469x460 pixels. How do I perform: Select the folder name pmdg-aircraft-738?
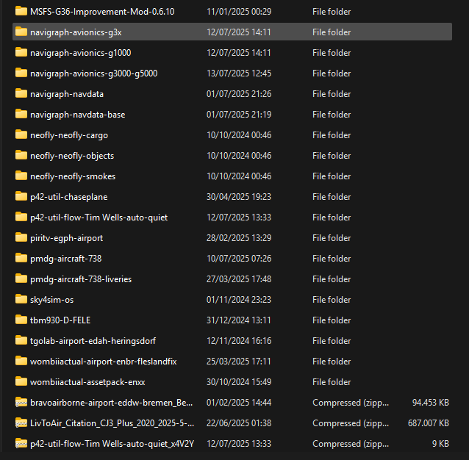(66, 259)
